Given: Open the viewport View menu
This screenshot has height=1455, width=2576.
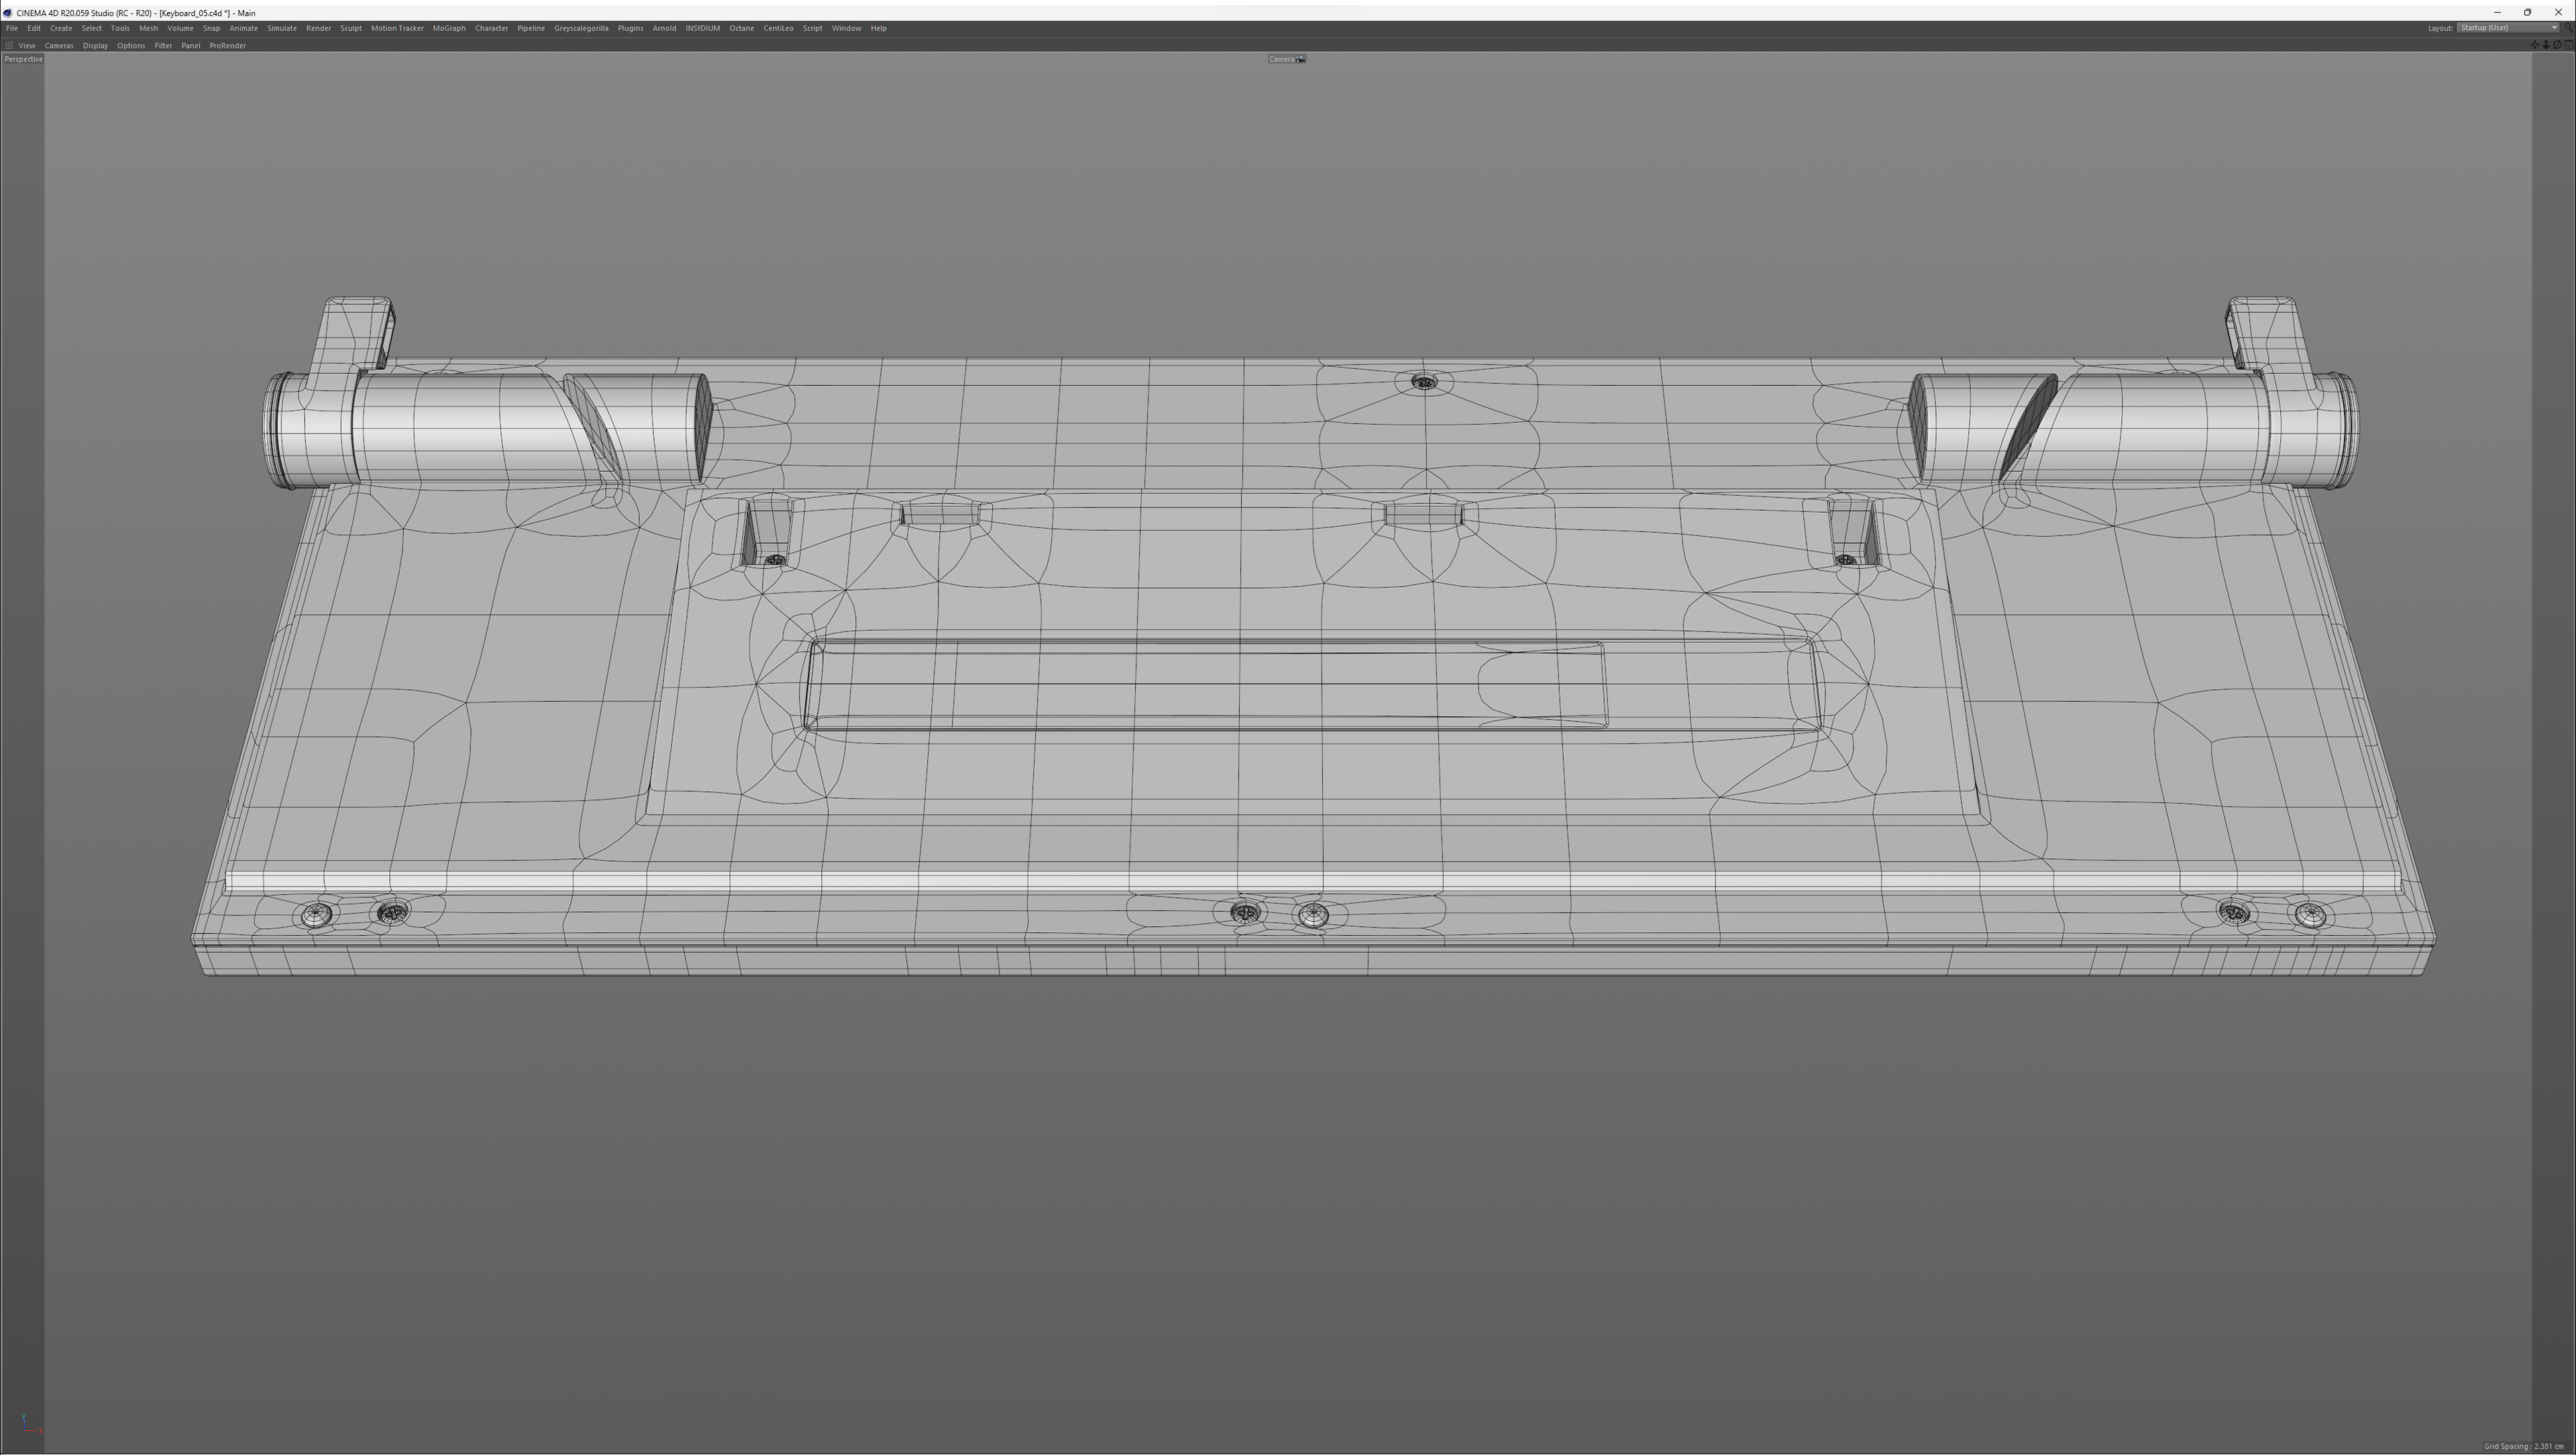Looking at the screenshot, I should pos(27,45).
